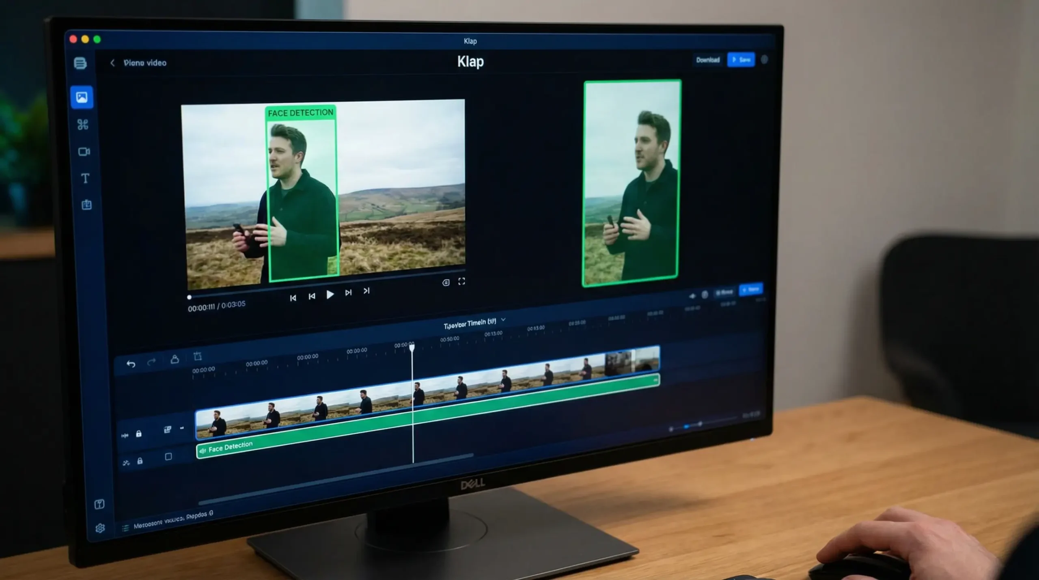Open the settings gear in sidebar

pyautogui.click(x=100, y=528)
